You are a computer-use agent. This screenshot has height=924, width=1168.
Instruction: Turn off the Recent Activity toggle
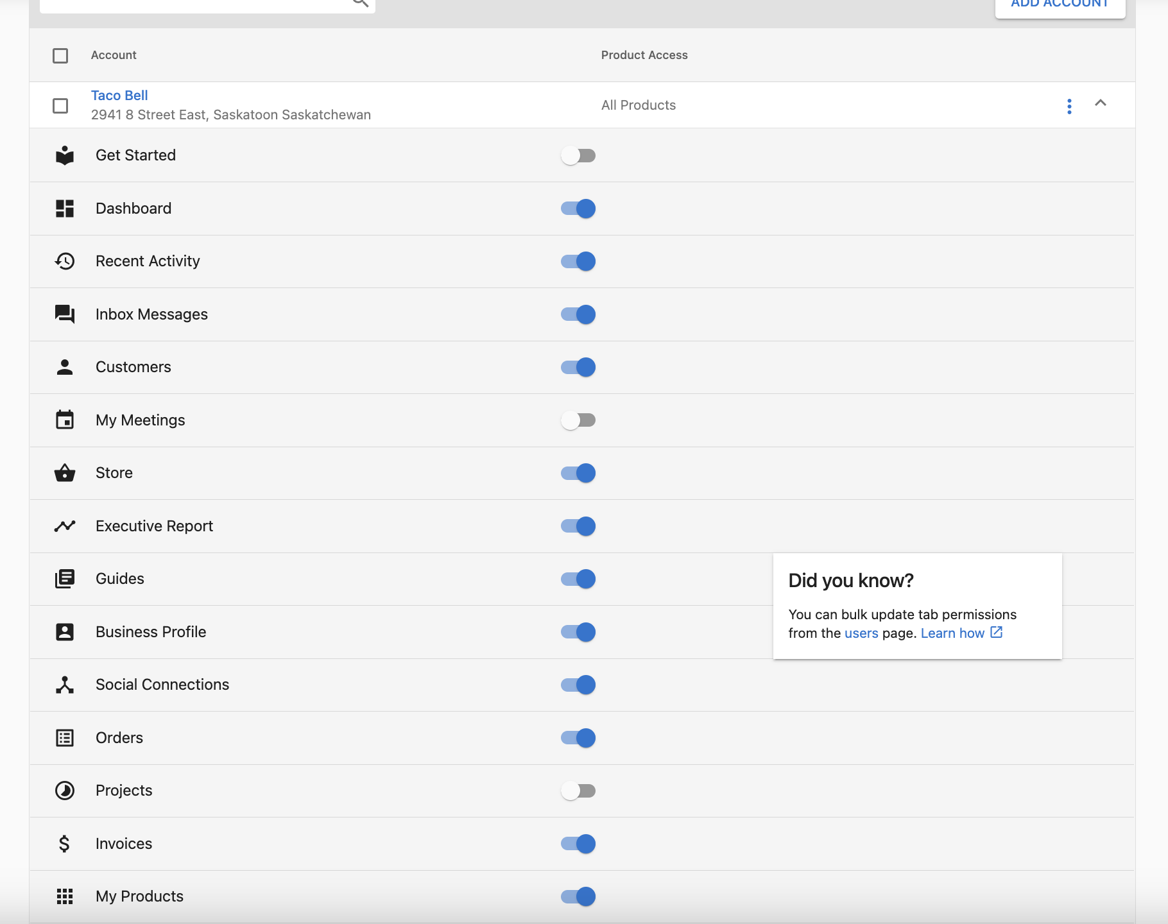click(x=578, y=261)
